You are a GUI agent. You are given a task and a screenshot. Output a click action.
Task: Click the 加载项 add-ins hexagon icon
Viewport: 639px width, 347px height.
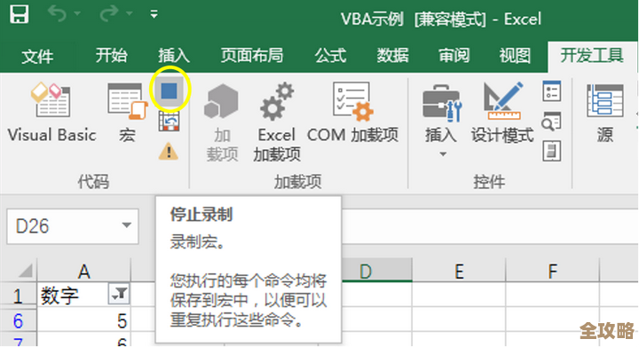222,102
